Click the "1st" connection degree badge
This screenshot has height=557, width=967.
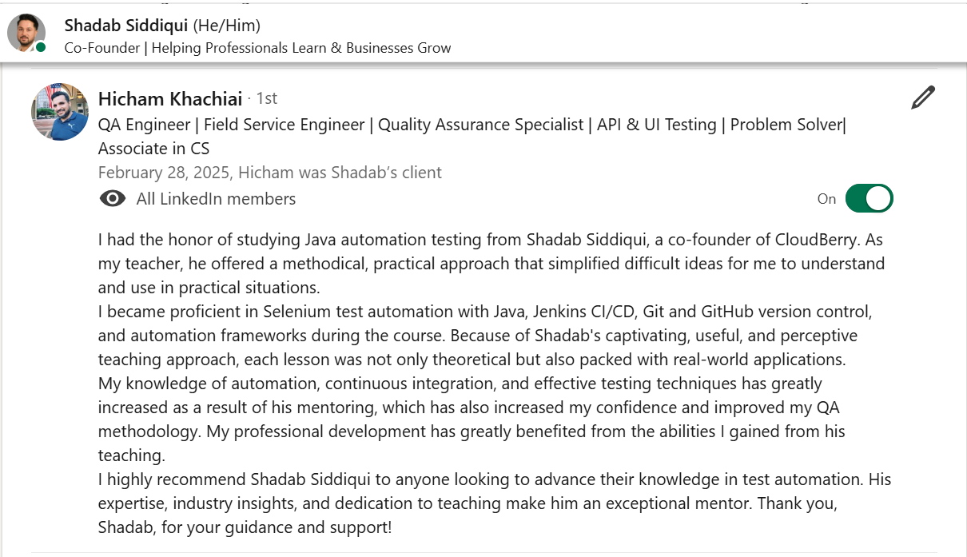click(x=266, y=98)
